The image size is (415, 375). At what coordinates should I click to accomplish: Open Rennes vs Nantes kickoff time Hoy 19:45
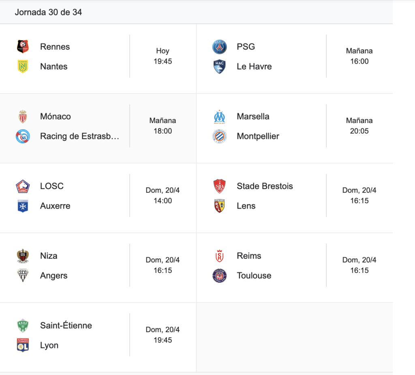click(x=163, y=56)
